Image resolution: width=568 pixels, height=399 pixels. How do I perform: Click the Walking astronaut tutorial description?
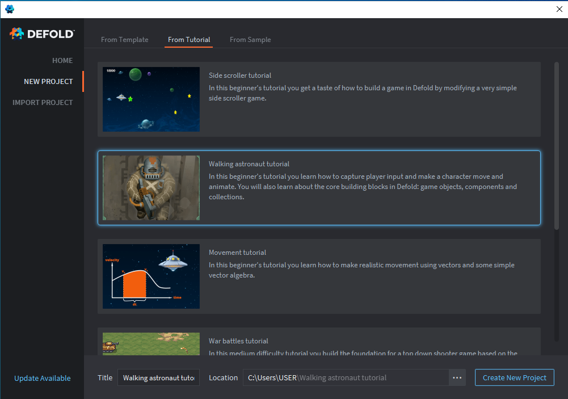coord(363,186)
